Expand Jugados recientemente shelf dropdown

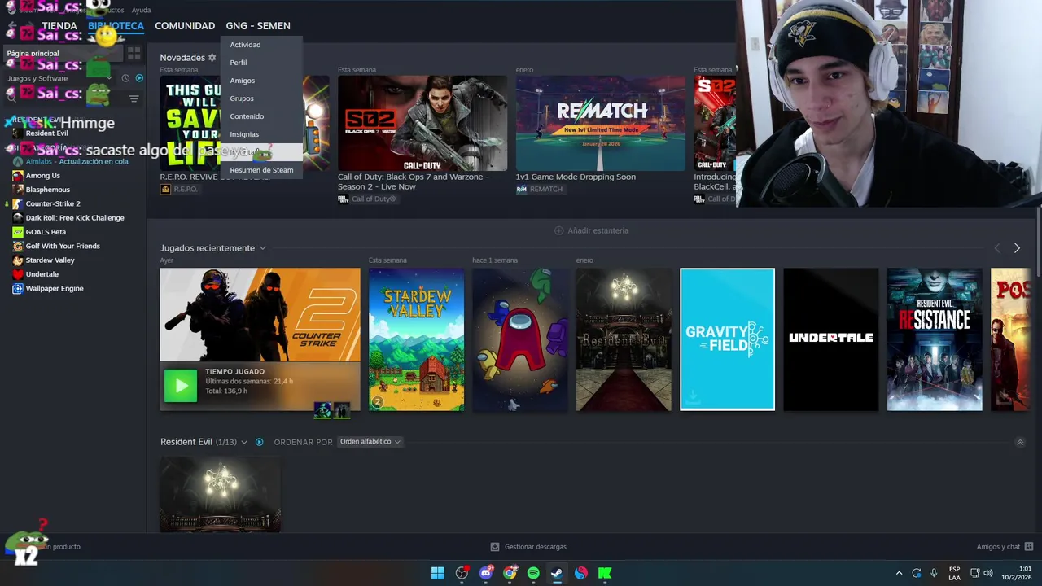[x=262, y=248]
